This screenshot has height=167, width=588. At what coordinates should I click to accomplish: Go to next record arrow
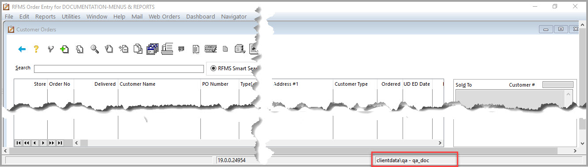[x=43, y=143]
